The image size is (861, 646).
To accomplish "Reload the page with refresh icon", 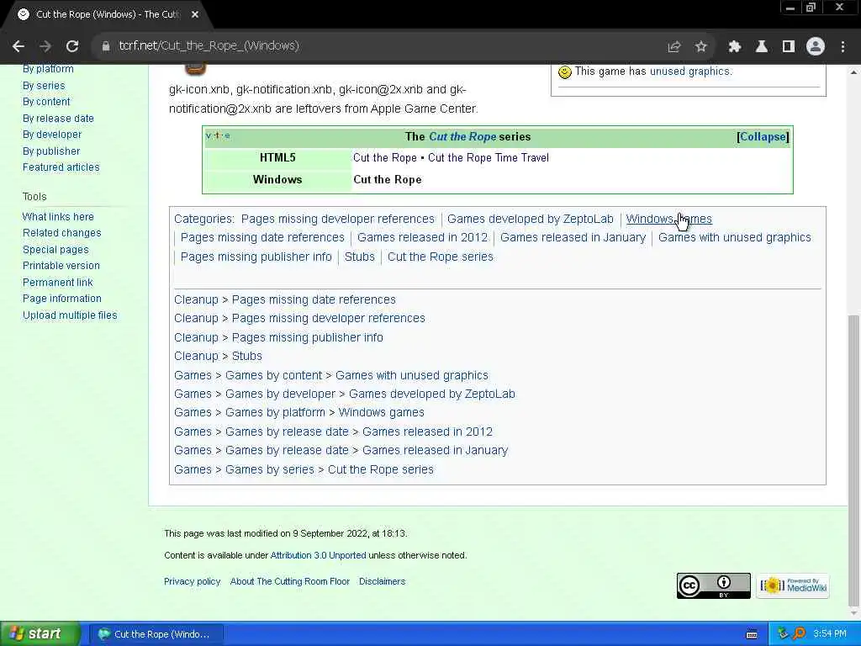I will coord(72,46).
